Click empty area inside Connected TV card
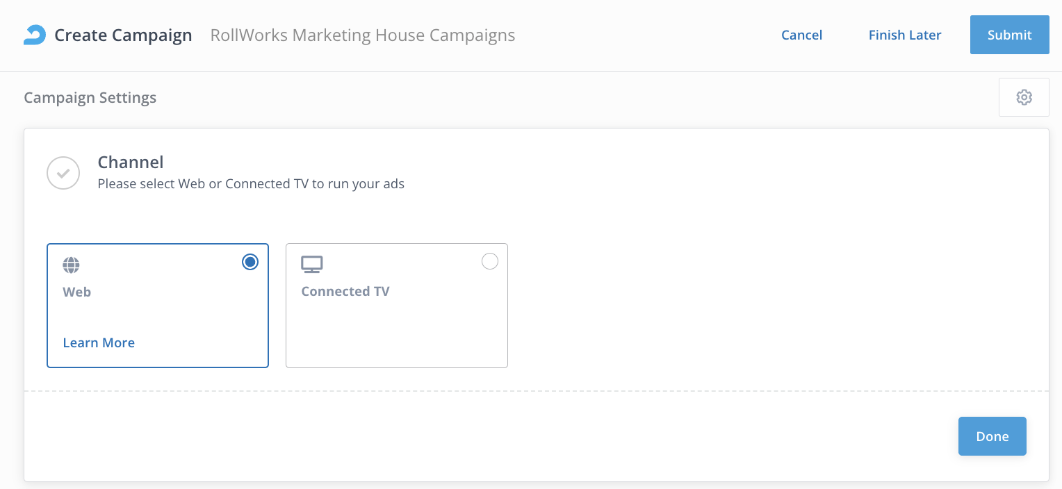1062x489 pixels. [x=396, y=333]
